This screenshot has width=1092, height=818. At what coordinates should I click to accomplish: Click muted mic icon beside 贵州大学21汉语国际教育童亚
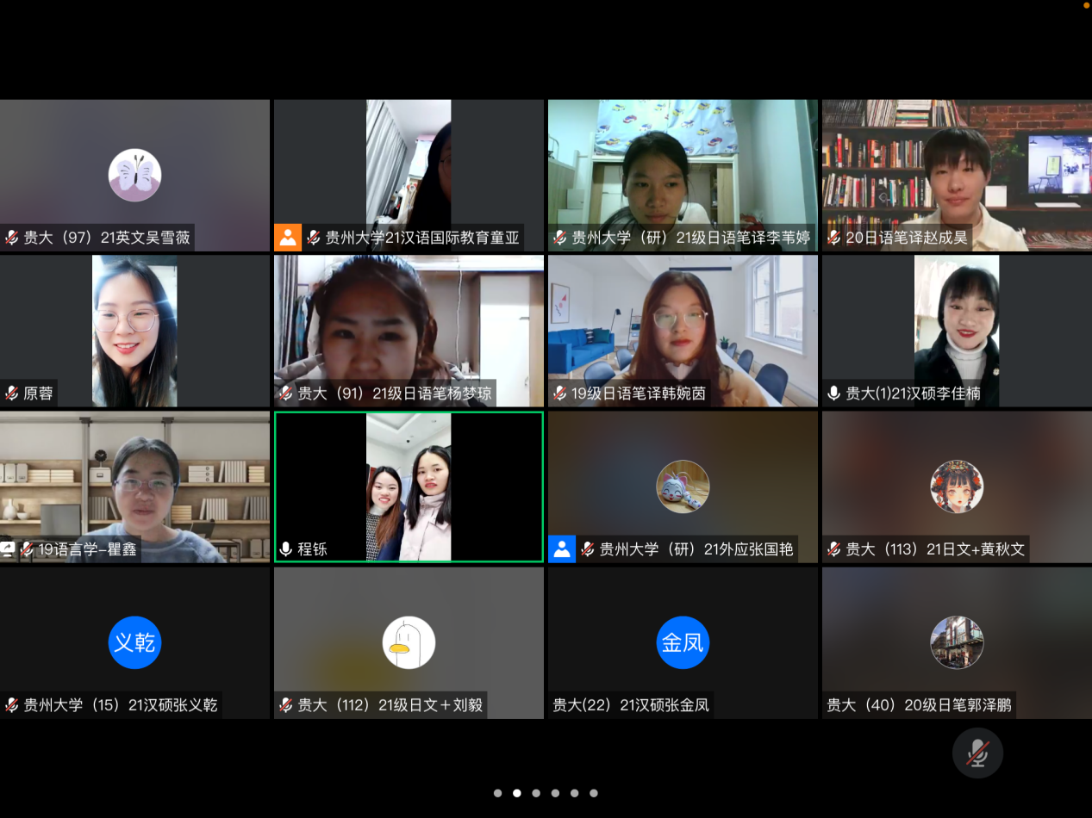314,238
